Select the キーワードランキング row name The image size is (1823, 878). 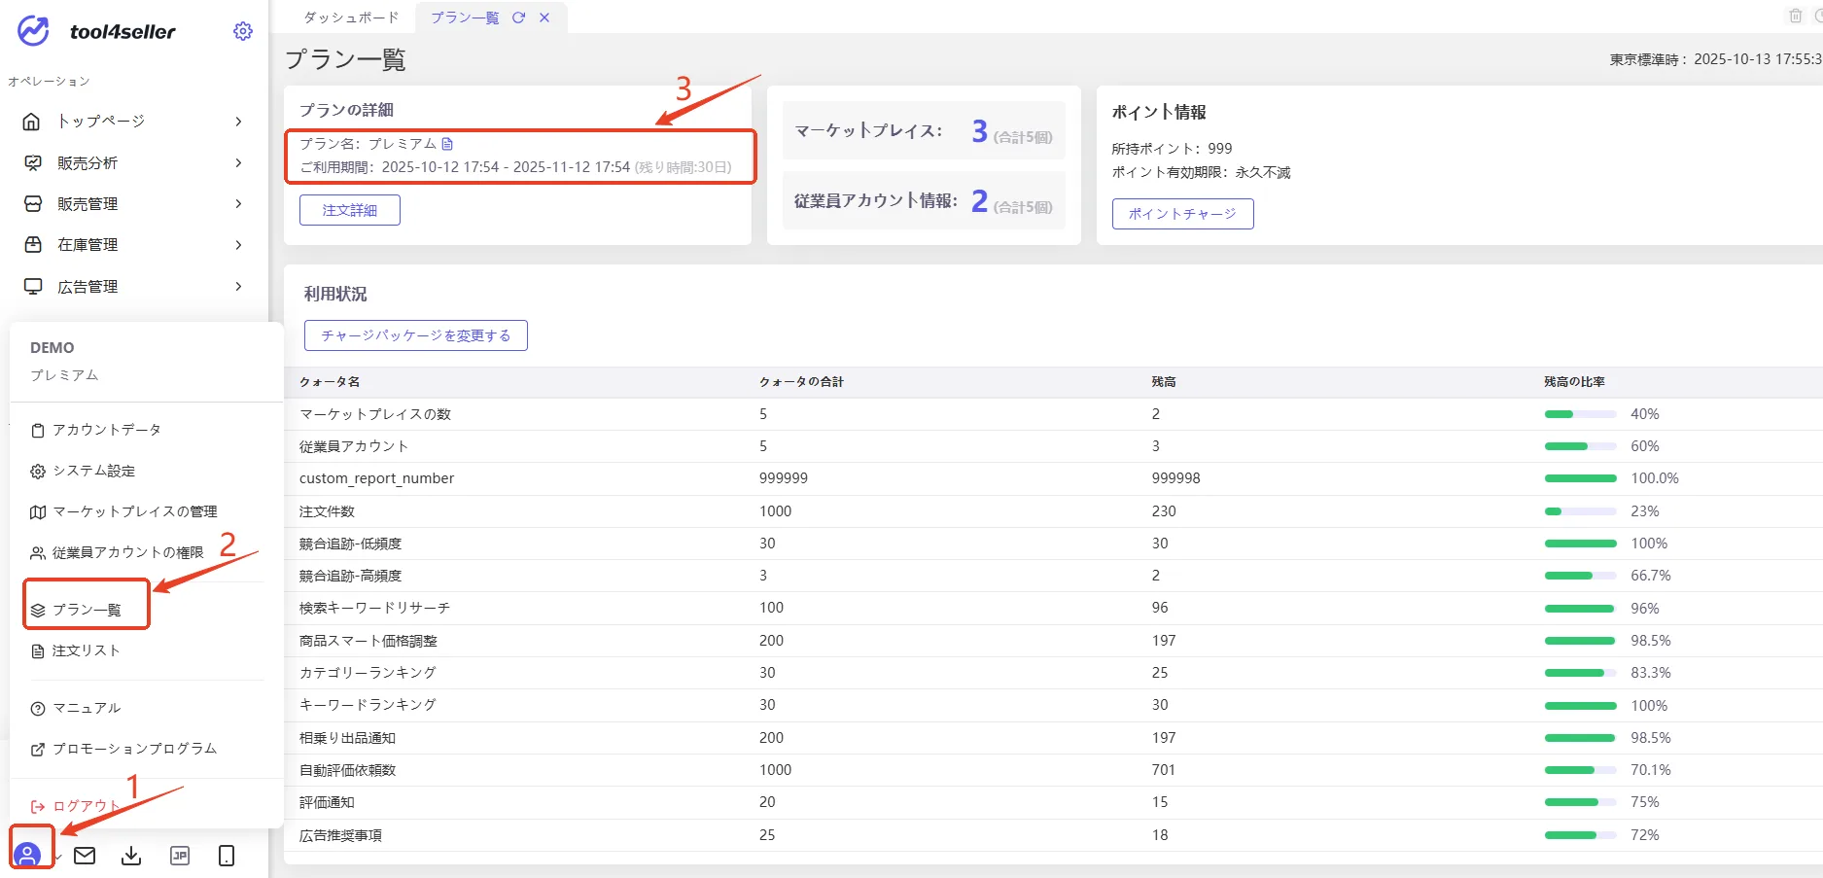point(368,705)
